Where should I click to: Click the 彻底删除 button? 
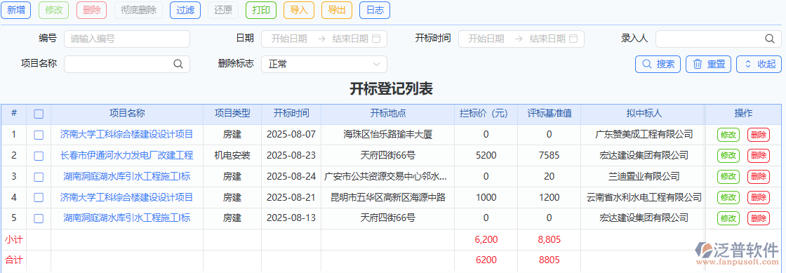(x=138, y=10)
